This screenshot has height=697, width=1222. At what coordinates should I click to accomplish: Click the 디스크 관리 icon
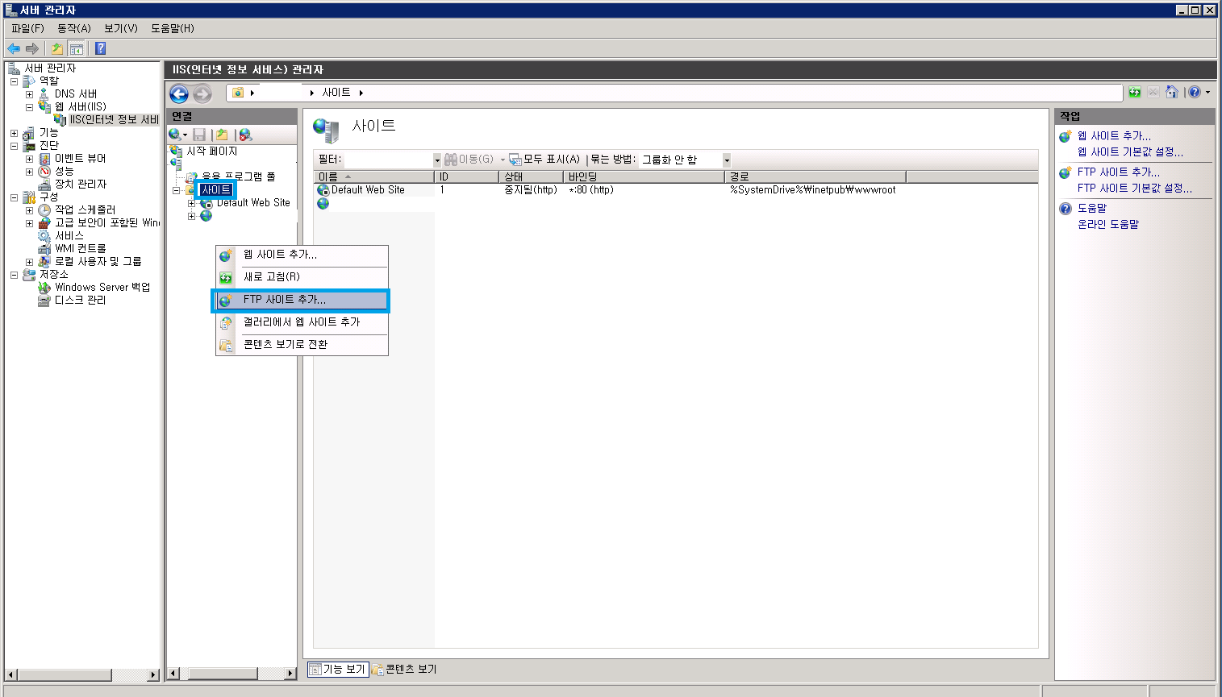[44, 301]
